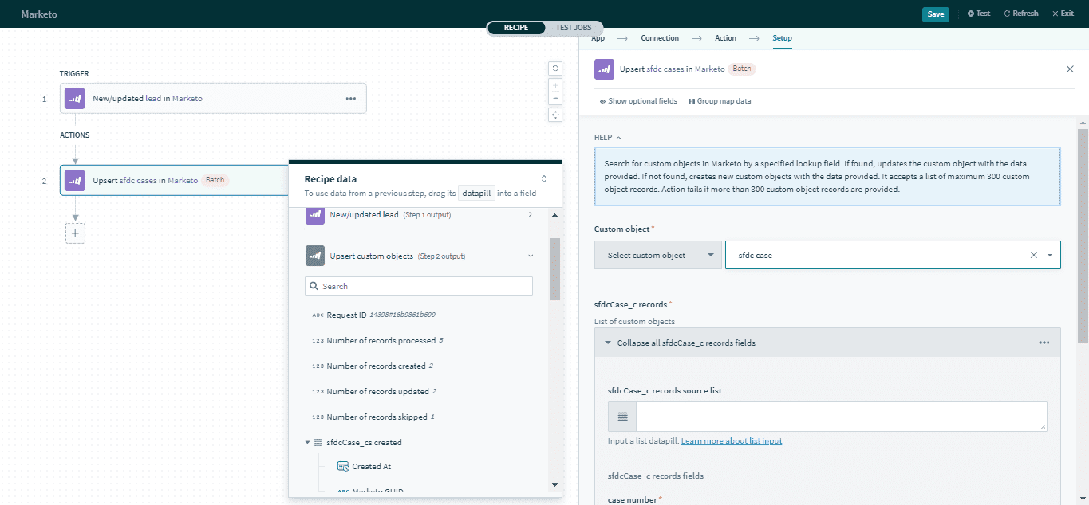Save the recipe

point(935,14)
